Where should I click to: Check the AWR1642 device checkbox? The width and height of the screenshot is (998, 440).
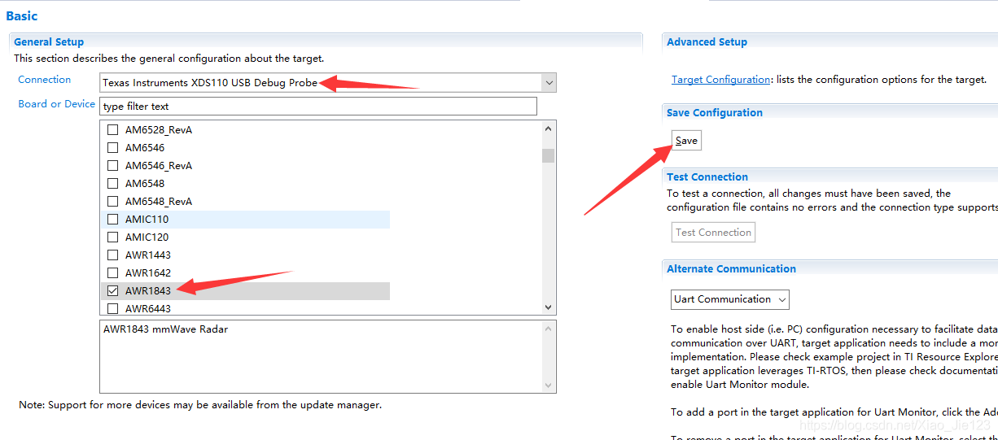[x=112, y=273]
